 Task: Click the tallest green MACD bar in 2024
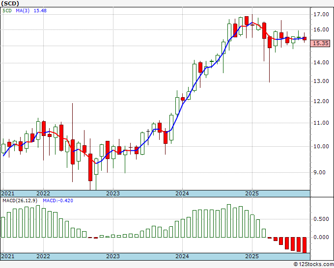[x=229, y=221]
